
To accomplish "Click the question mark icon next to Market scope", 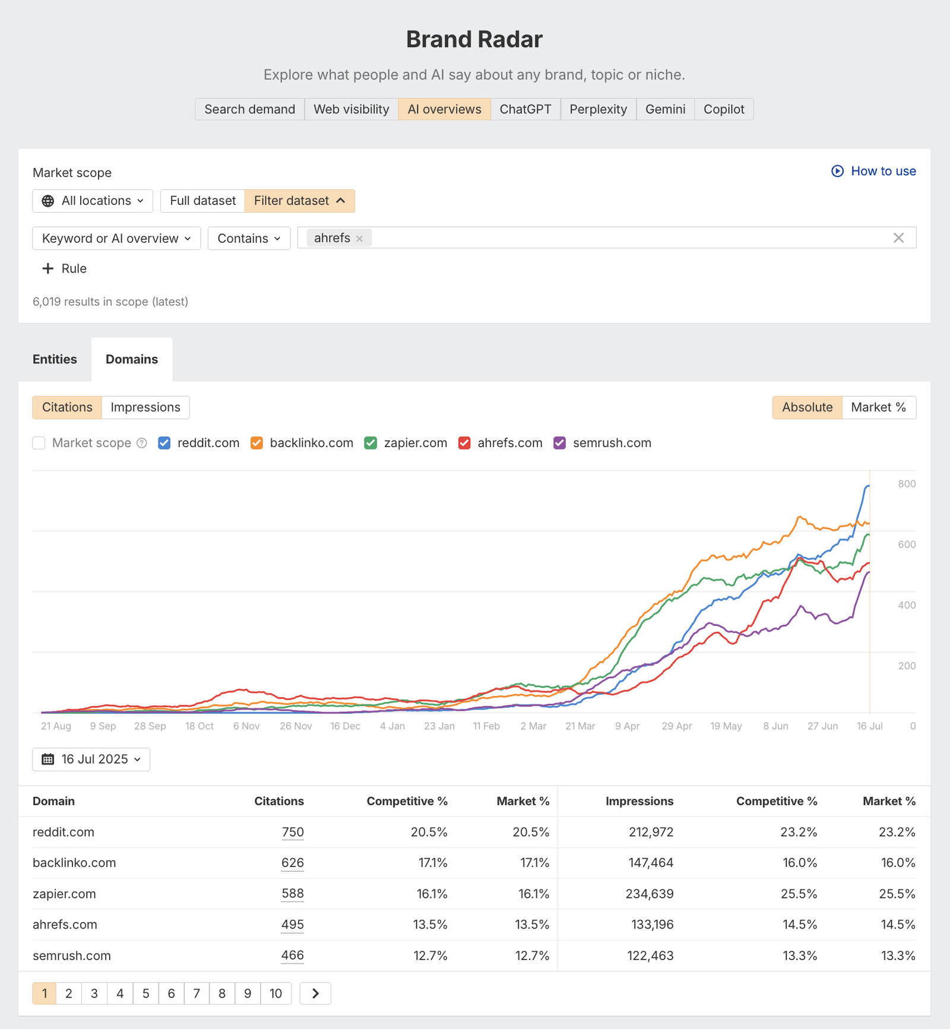I will (x=142, y=443).
